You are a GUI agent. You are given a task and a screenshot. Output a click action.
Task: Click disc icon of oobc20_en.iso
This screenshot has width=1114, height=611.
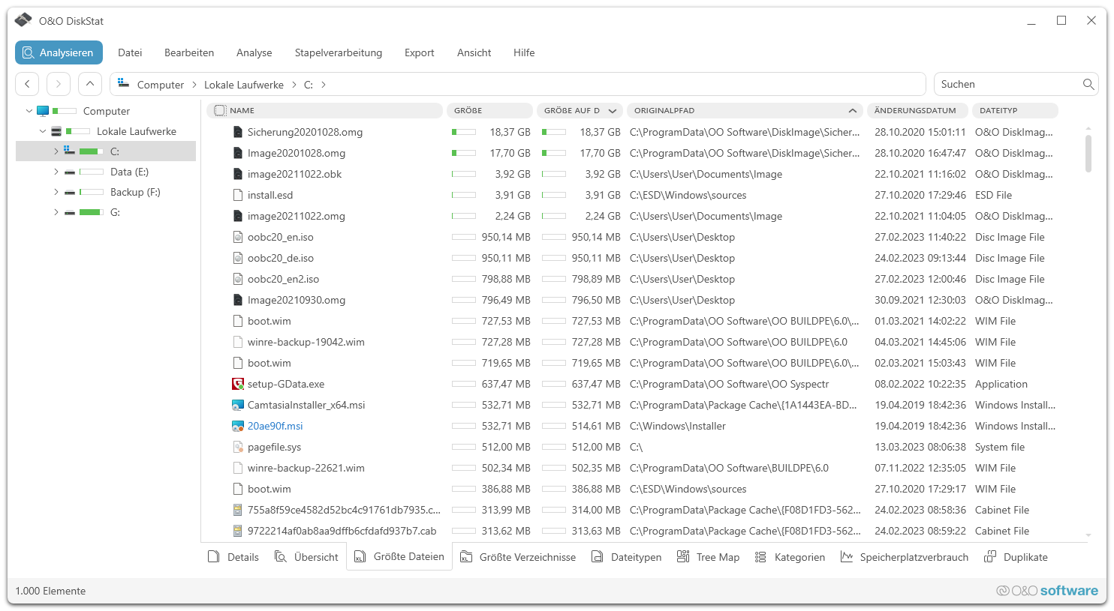[238, 237]
